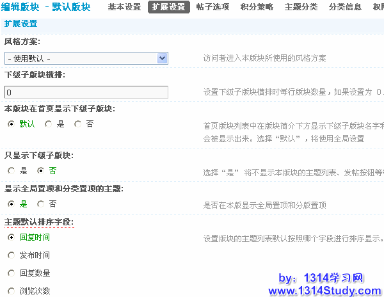Image resolution: width=384 pixels, height=297 pixels.
Task: Enable 是 for 显示全局置顶和分类置顶的主题
Action: 11,204
